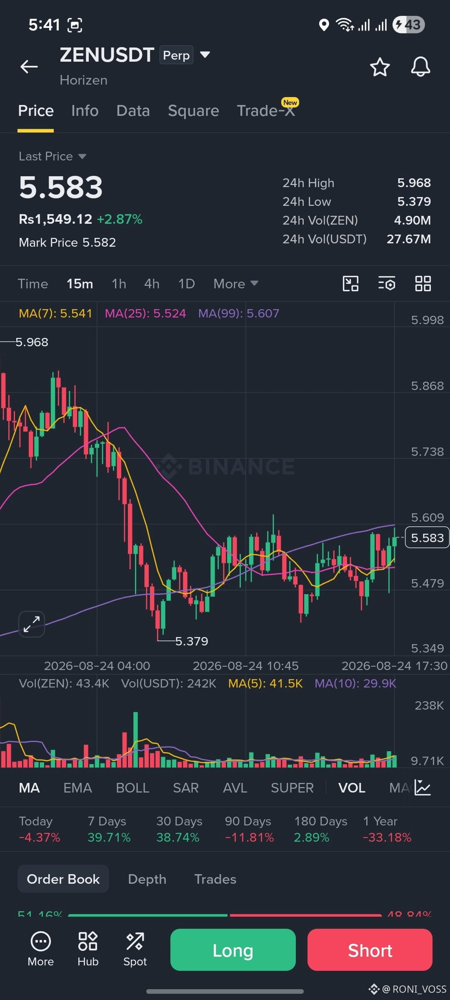Open the More timeframes dropdown
The width and height of the screenshot is (450, 1000).
coord(236,284)
